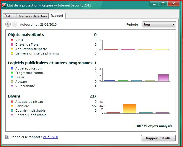Toggle the Rappeler le rapport checkbox
The height and width of the screenshot is (147, 183).
tap(7, 137)
